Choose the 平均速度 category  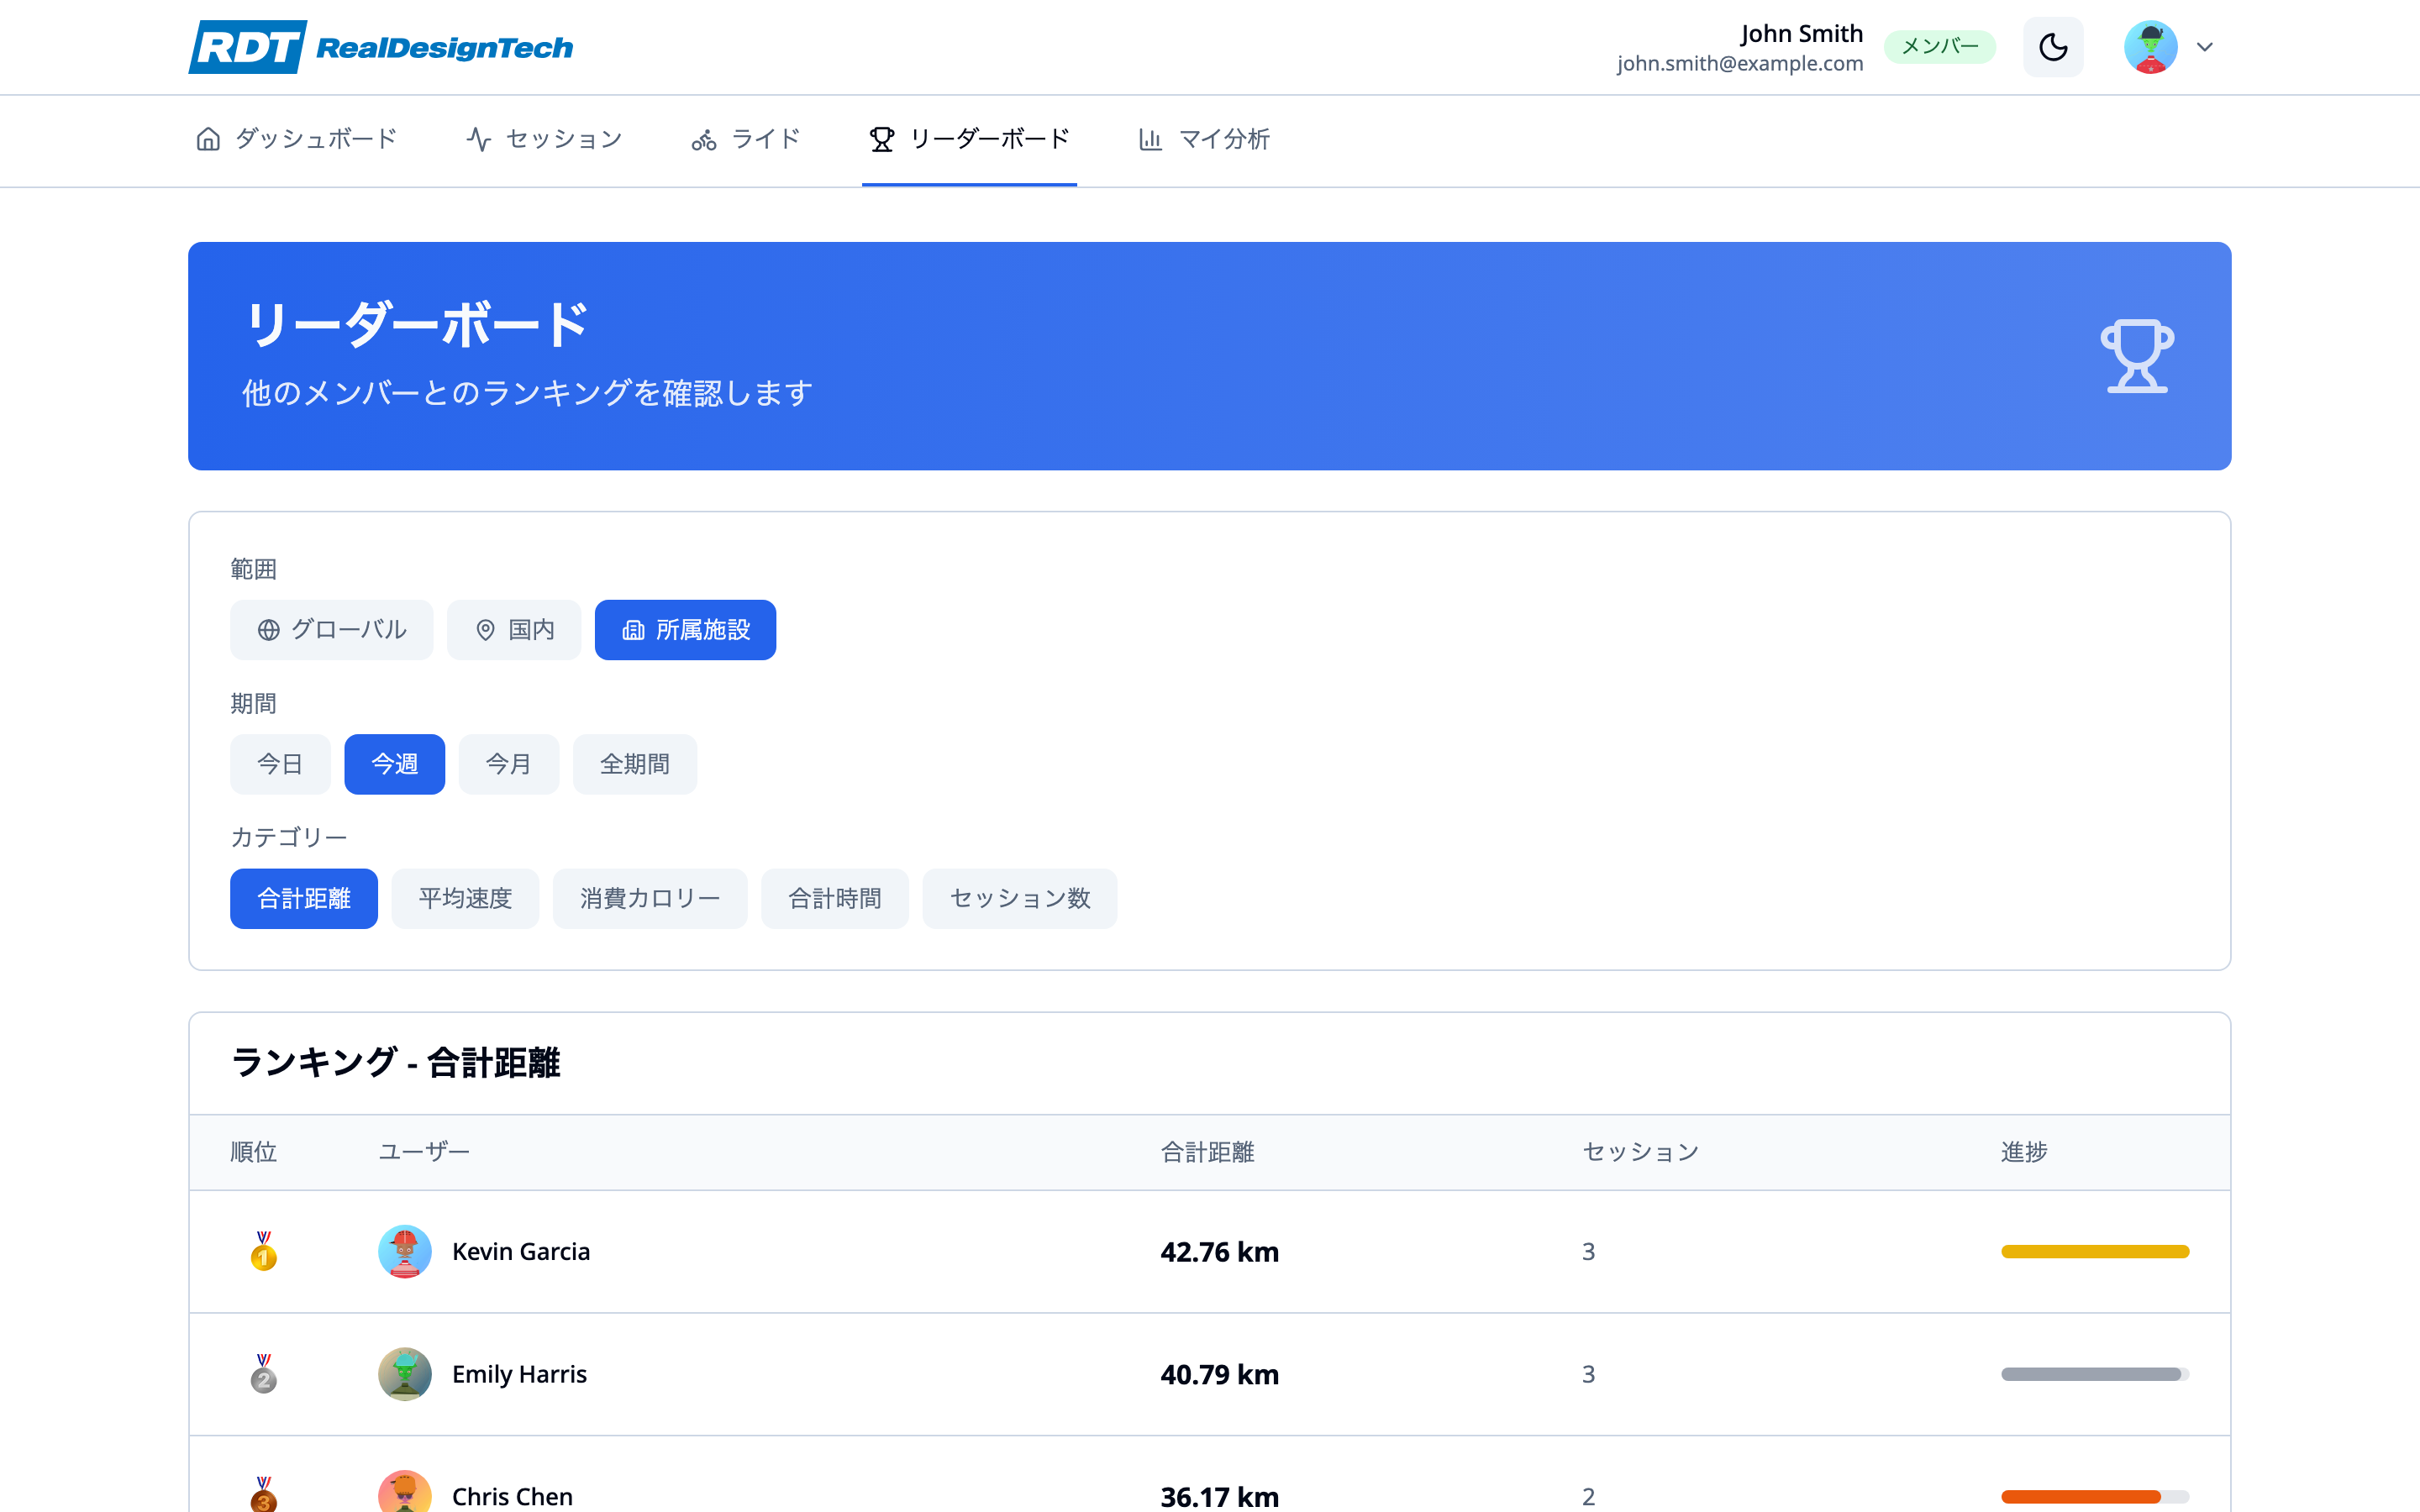(465, 899)
